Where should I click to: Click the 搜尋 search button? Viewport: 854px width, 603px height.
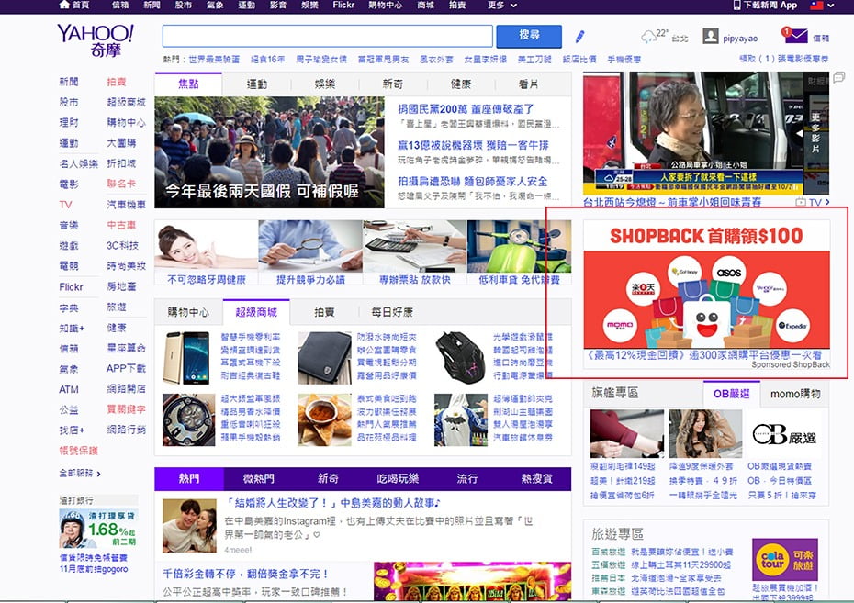529,36
